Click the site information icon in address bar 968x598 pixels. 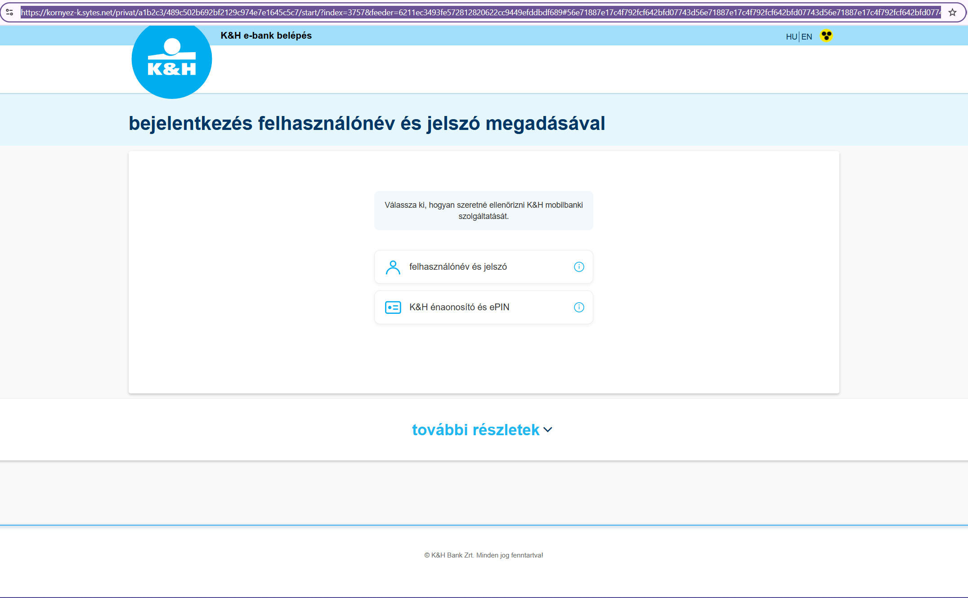(9, 12)
